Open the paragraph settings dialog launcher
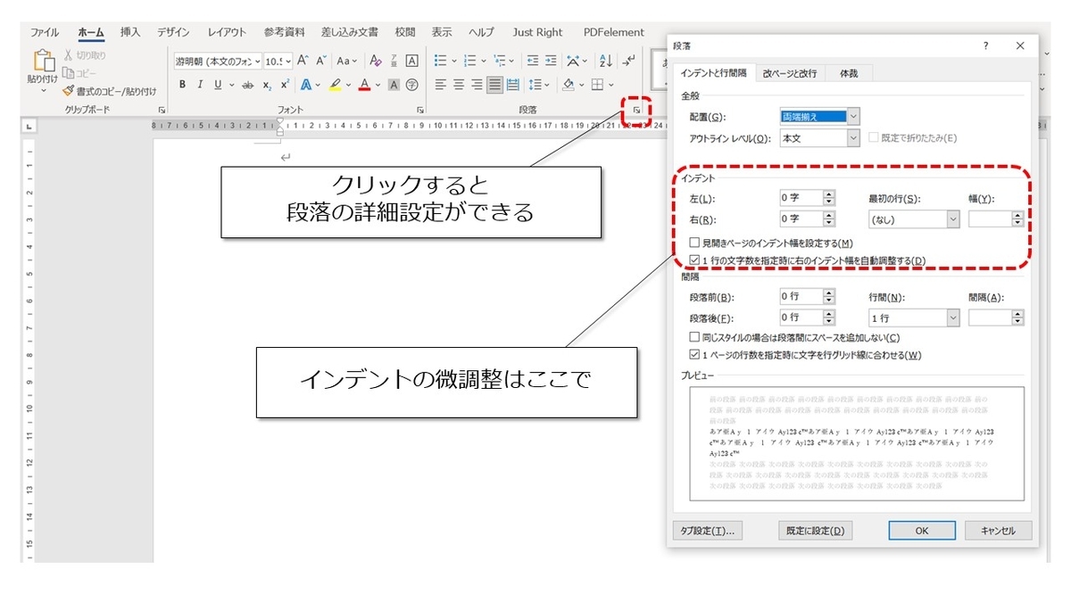This screenshot has width=1071, height=602. click(x=636, y=110)
